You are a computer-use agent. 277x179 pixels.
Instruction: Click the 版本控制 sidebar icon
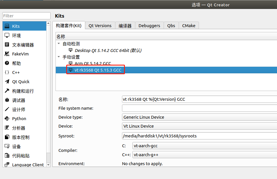(x=7, y=137)
